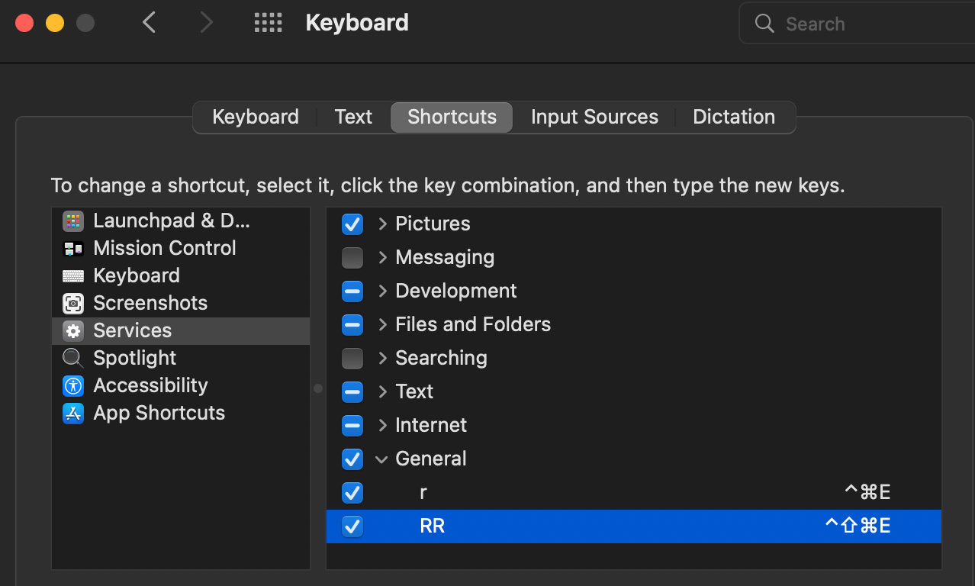Expand the Files and Folders group
Image resolution: width=975 pixels, height=586 pixels.
(382, 325)
